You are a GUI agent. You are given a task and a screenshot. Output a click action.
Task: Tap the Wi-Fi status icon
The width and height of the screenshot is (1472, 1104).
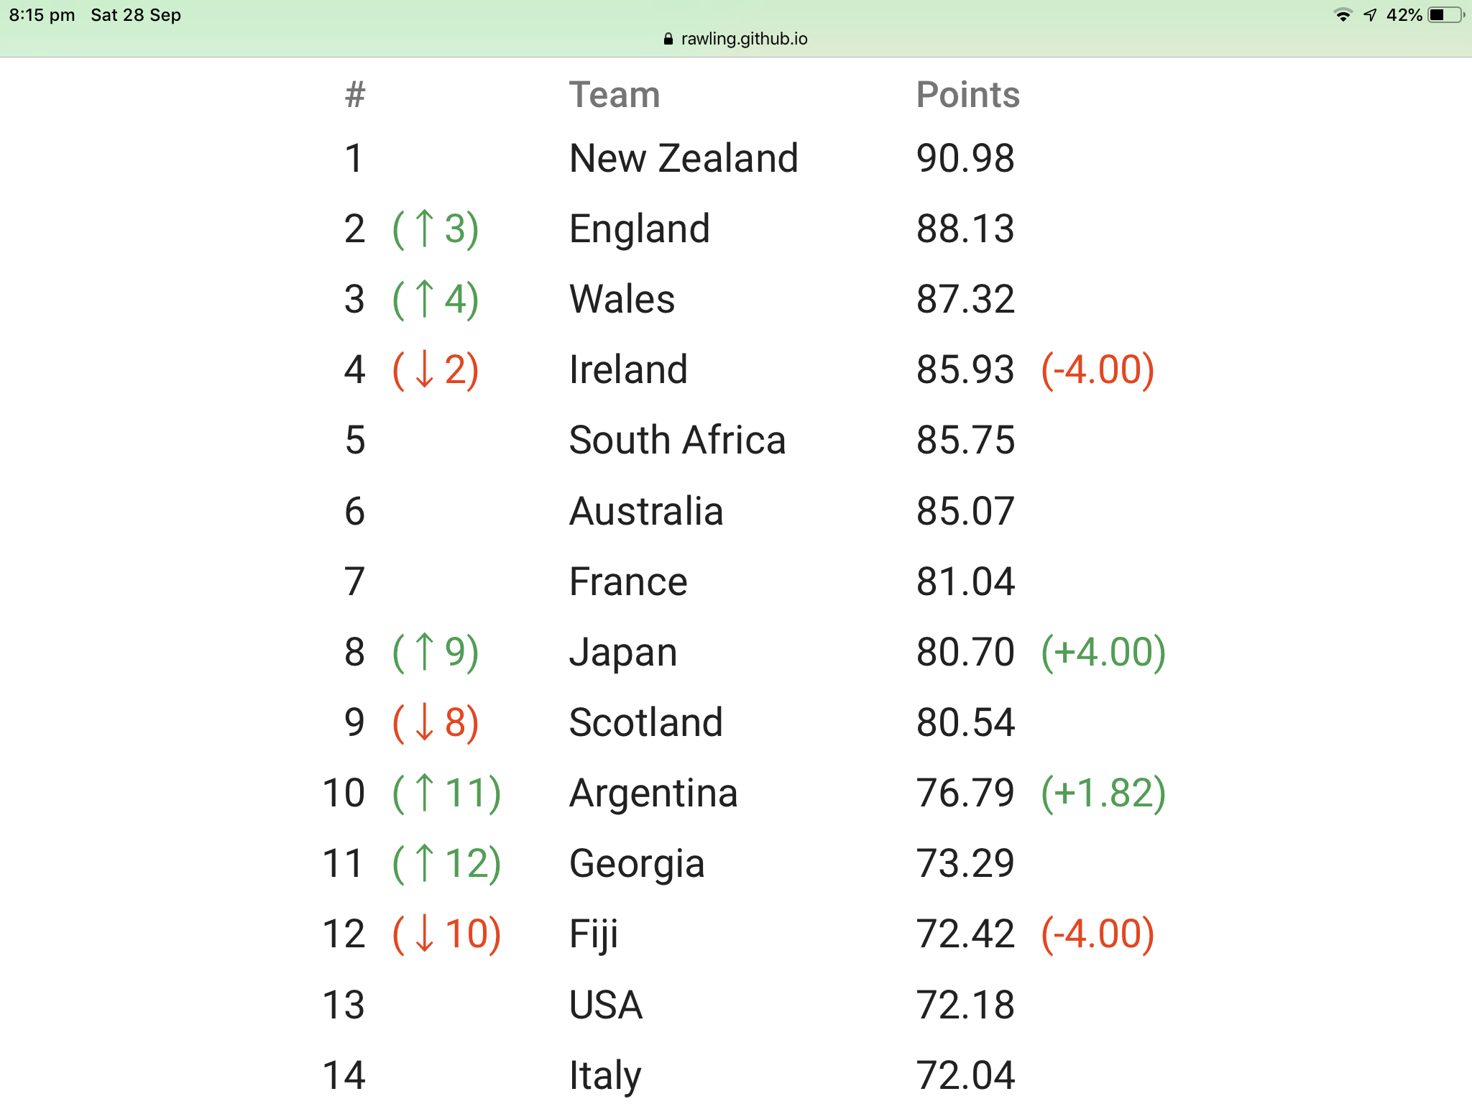[x=1343, y=15]
